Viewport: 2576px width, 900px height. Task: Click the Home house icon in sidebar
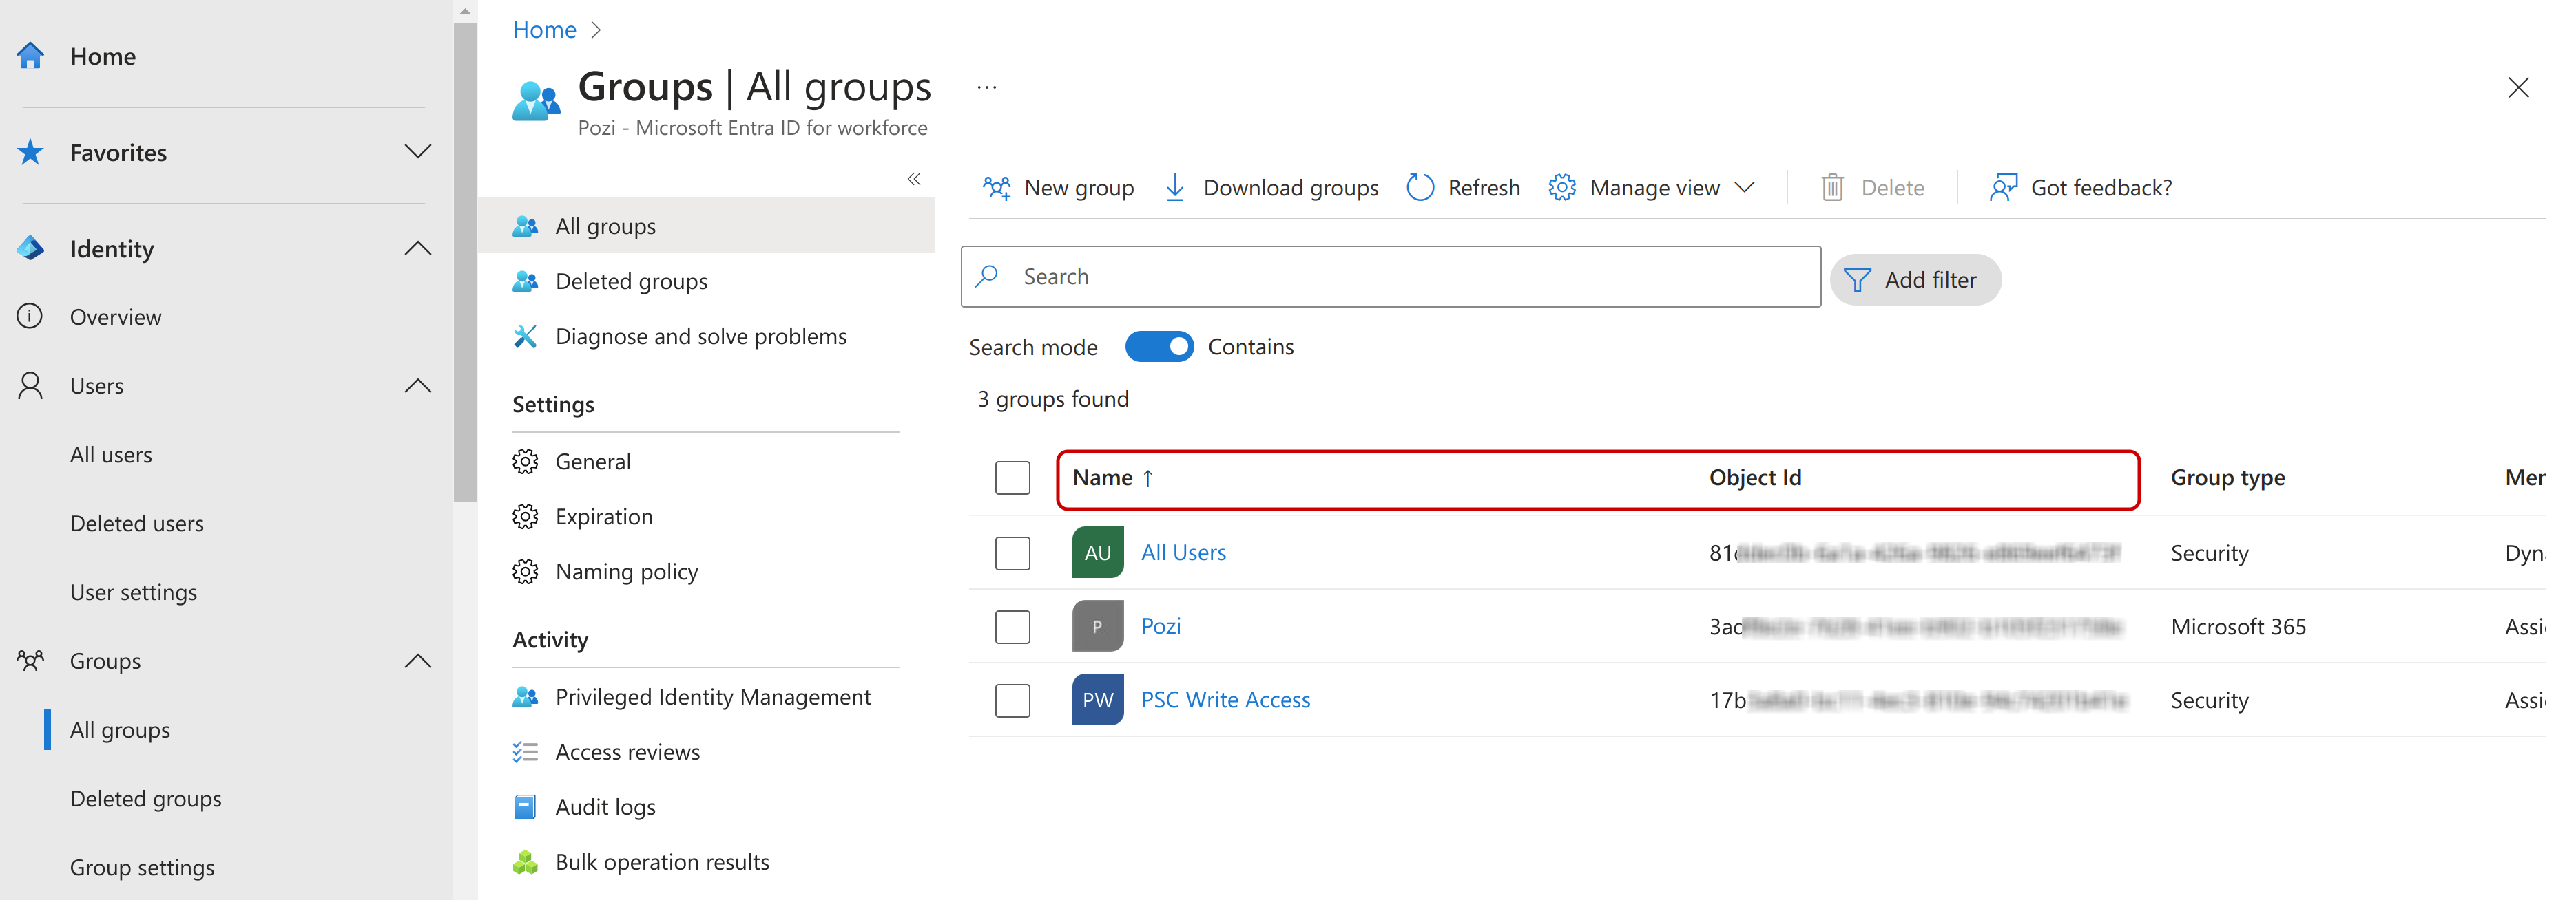click(x=31, y=56)
